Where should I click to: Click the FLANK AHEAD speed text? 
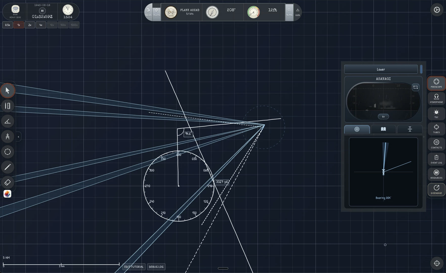pyautogui.click(x=190, y=10)
